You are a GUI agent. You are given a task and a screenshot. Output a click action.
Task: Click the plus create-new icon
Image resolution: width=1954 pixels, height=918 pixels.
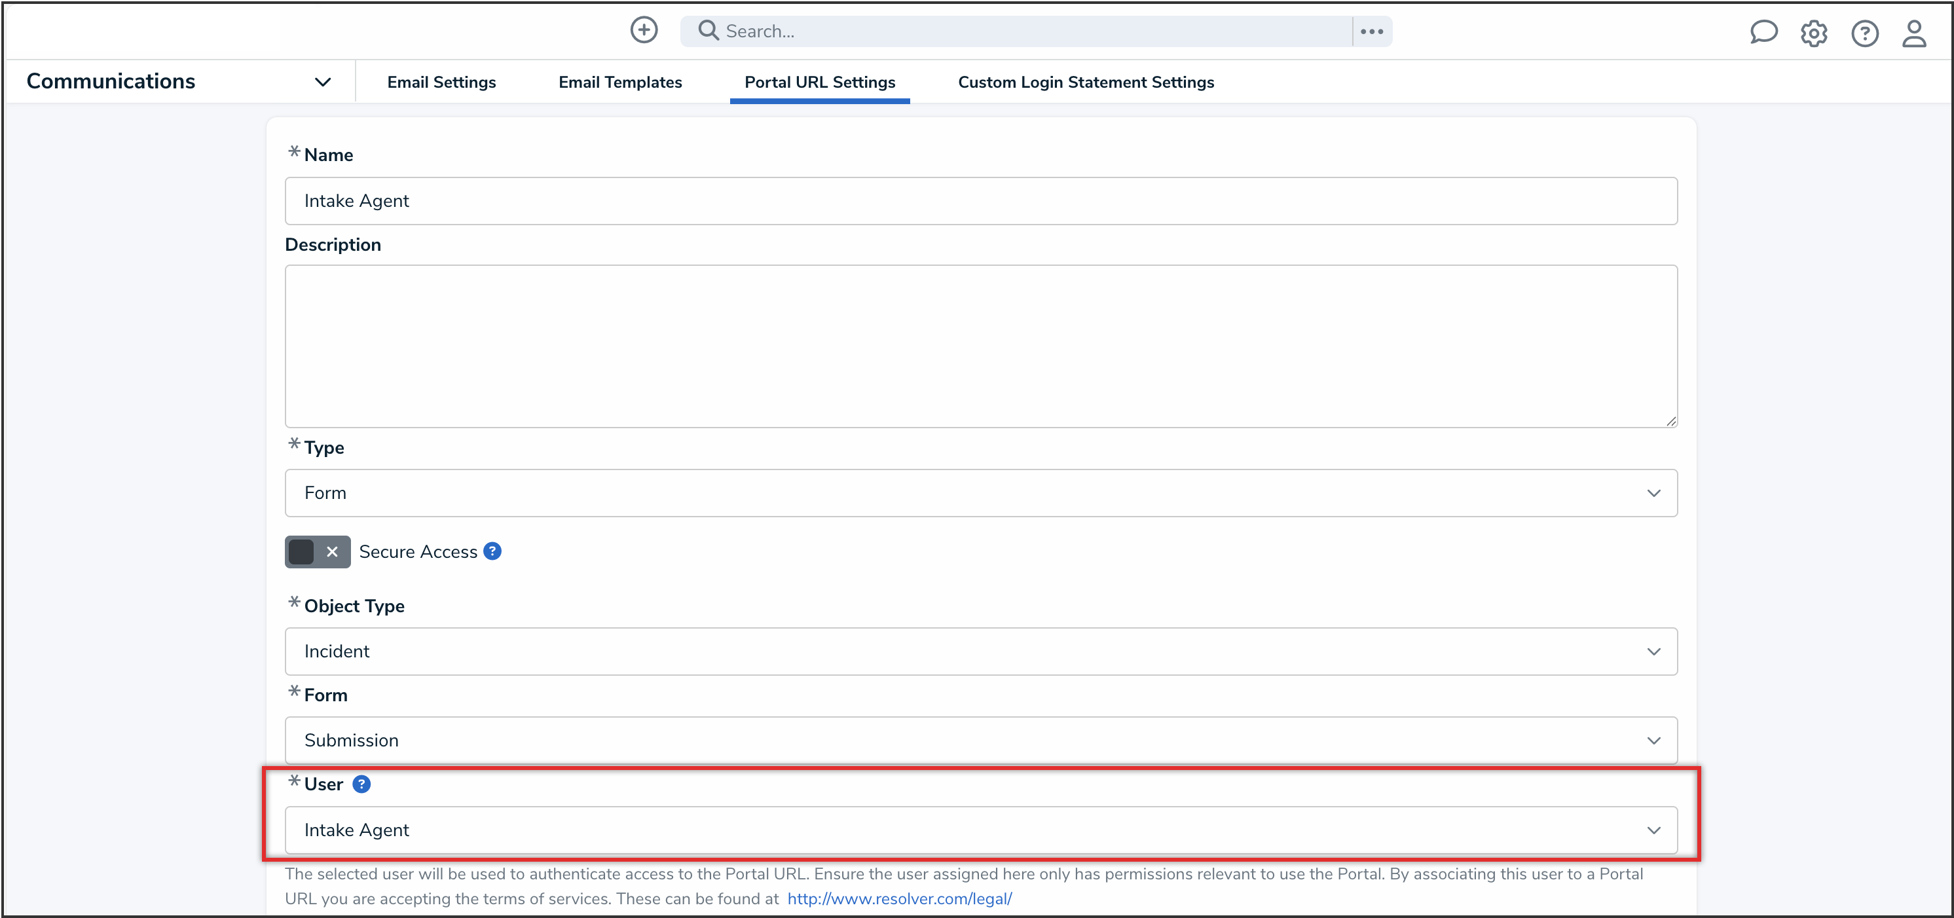pyautogui.click(x=644, y=30)
